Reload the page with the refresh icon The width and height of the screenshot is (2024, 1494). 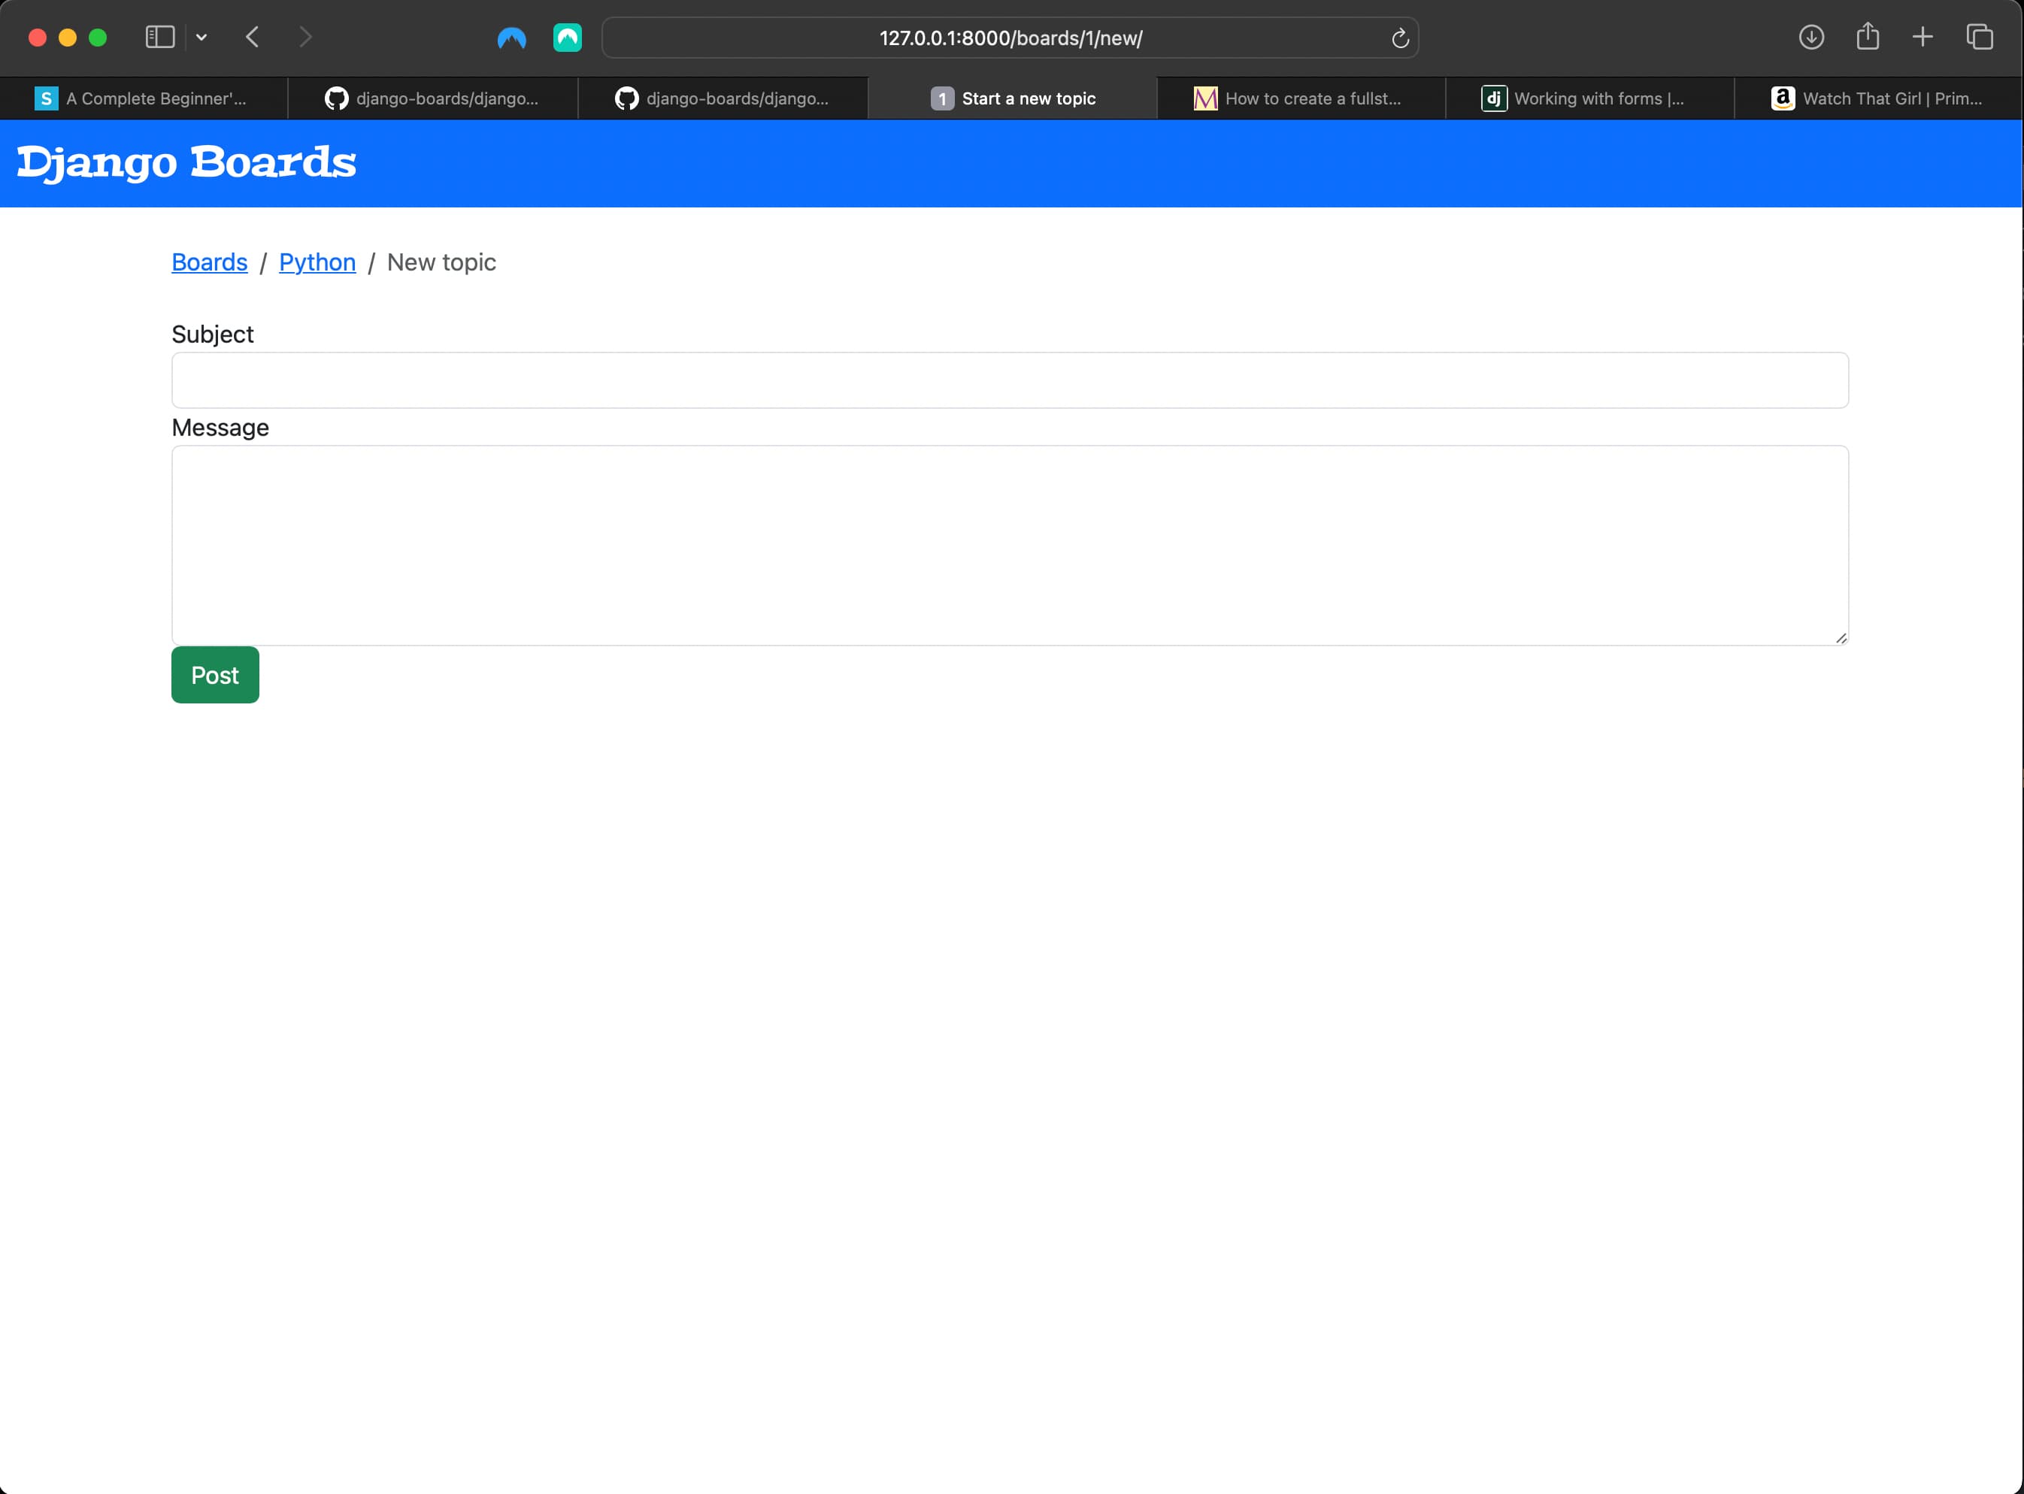point(1400,38)
